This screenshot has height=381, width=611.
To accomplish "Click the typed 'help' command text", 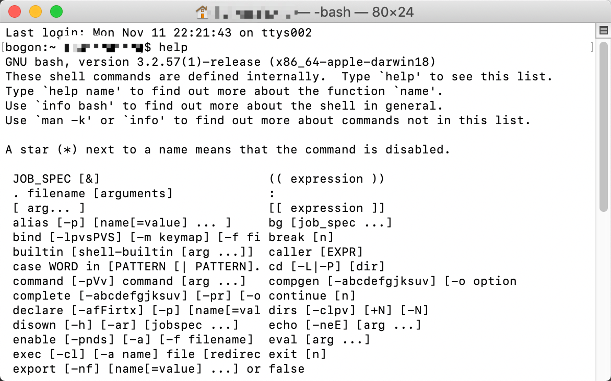I will 173,47.
